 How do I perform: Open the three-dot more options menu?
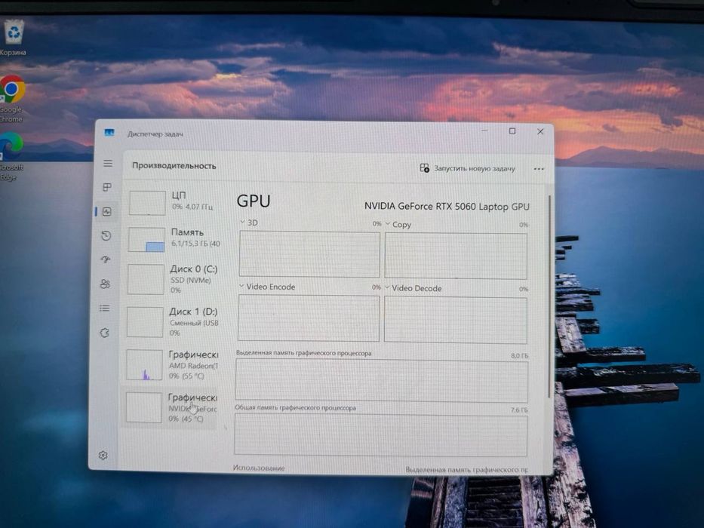(539, 169)
